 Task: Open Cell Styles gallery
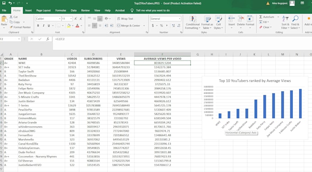[218, 22]
